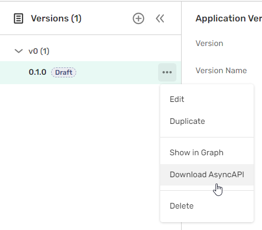The image size is (262, 230).
Task: Click the Version field label
Action: coord(209,43)
